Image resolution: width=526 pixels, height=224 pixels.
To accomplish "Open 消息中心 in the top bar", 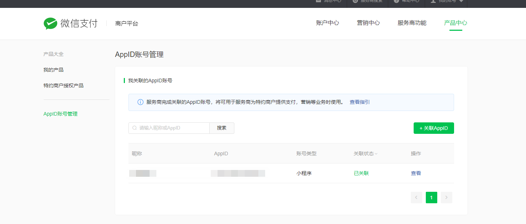I will [x=328, y=1].
